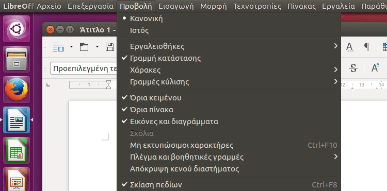This screenshot has width=387, height=191.
Task: Open the Open-file dropdown arrow
Action: click(97, 46)
